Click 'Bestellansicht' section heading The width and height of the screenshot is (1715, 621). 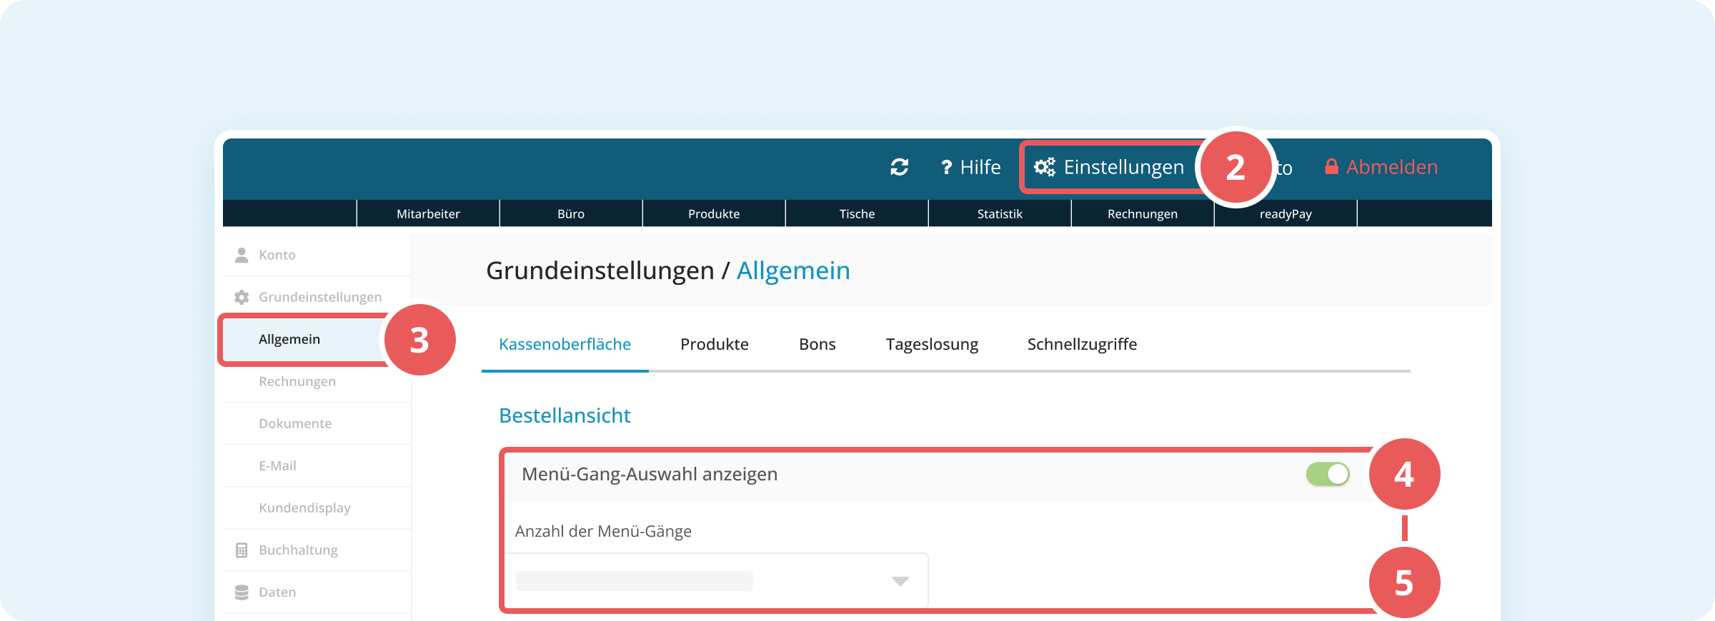[x=565, y=415]
